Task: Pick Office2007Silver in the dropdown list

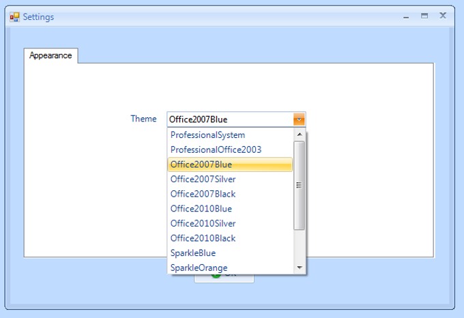Action: pos(230,179)
